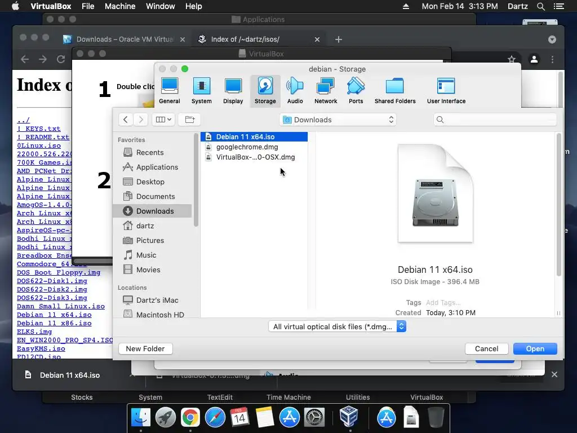
Task: Click the disk image preview thumbnail
Action: 435,193
